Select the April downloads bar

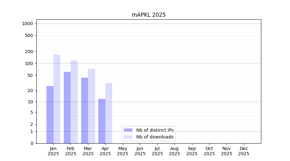tap(109, 113)
